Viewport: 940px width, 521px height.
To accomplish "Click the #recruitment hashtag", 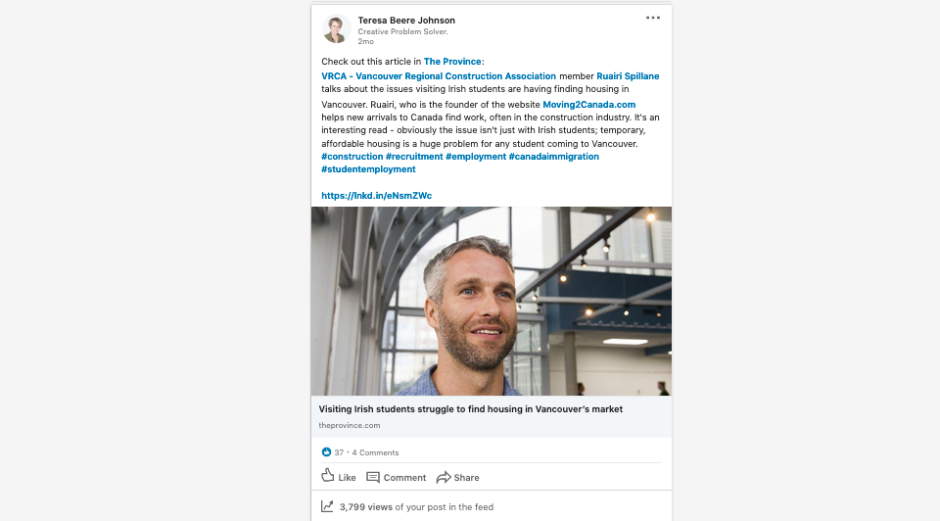I will pos(413,157).
